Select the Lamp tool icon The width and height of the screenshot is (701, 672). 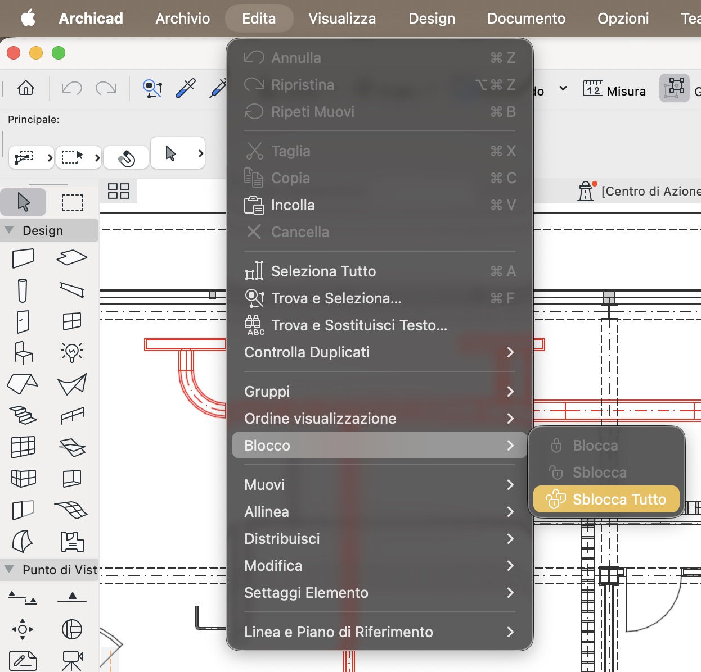(x=72, y=352)
